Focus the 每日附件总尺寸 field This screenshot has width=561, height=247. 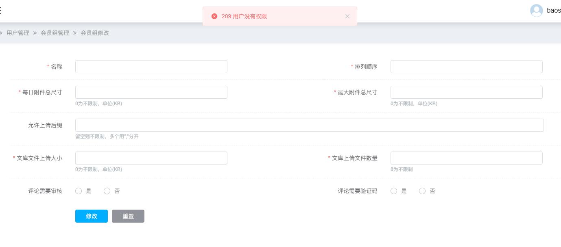151,92
